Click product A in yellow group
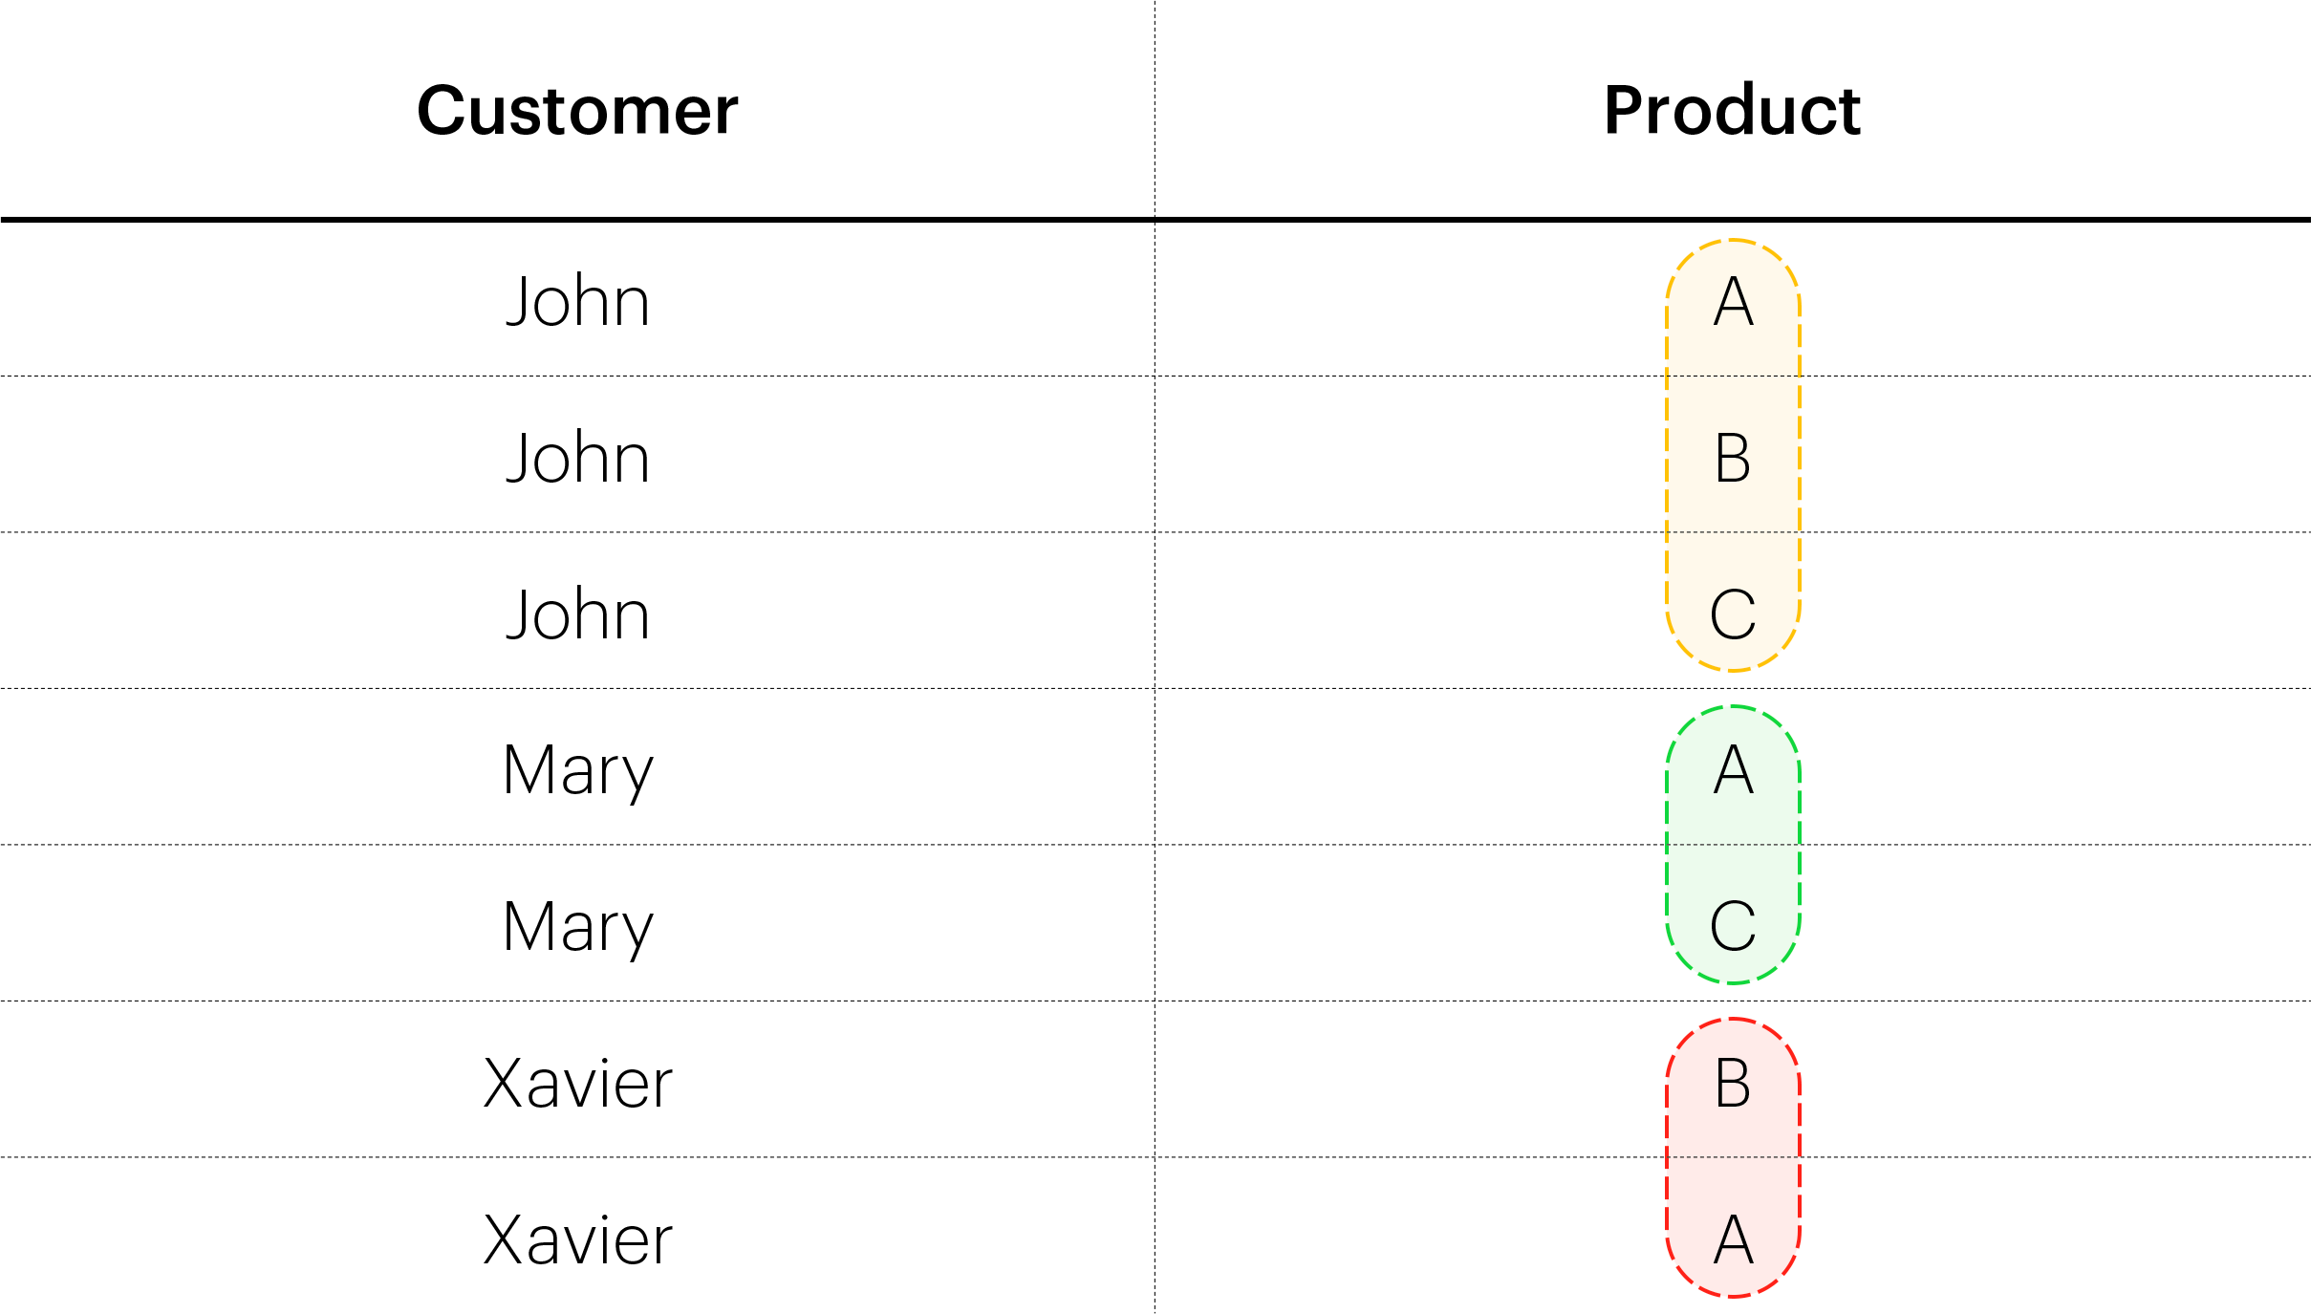The image size is (2311, 1314). coord(1733,302)
